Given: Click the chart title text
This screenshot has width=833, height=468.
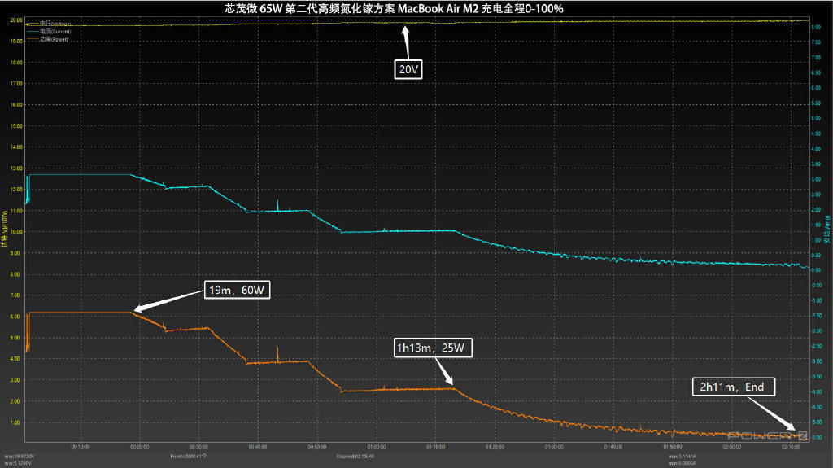Looking at the screenshot, I should tap(416, 8).
